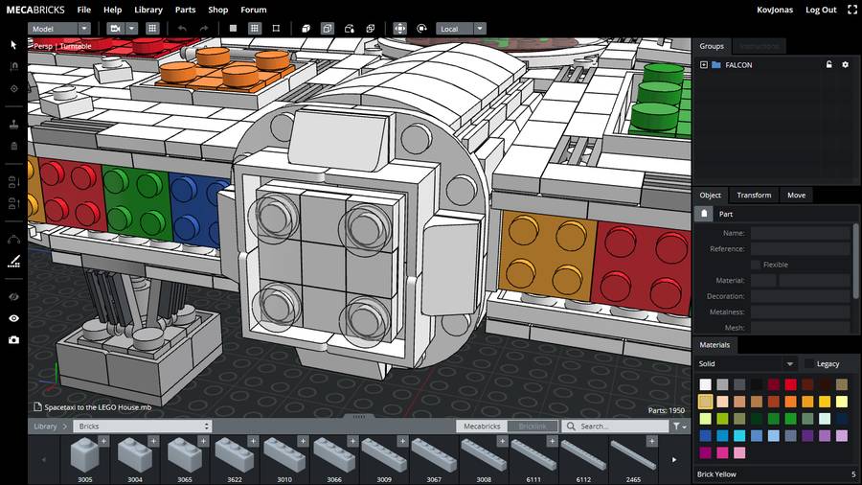Click the stamp tool icon in left sidebar
Screen dimensions: 862x485
click(13, 125)
